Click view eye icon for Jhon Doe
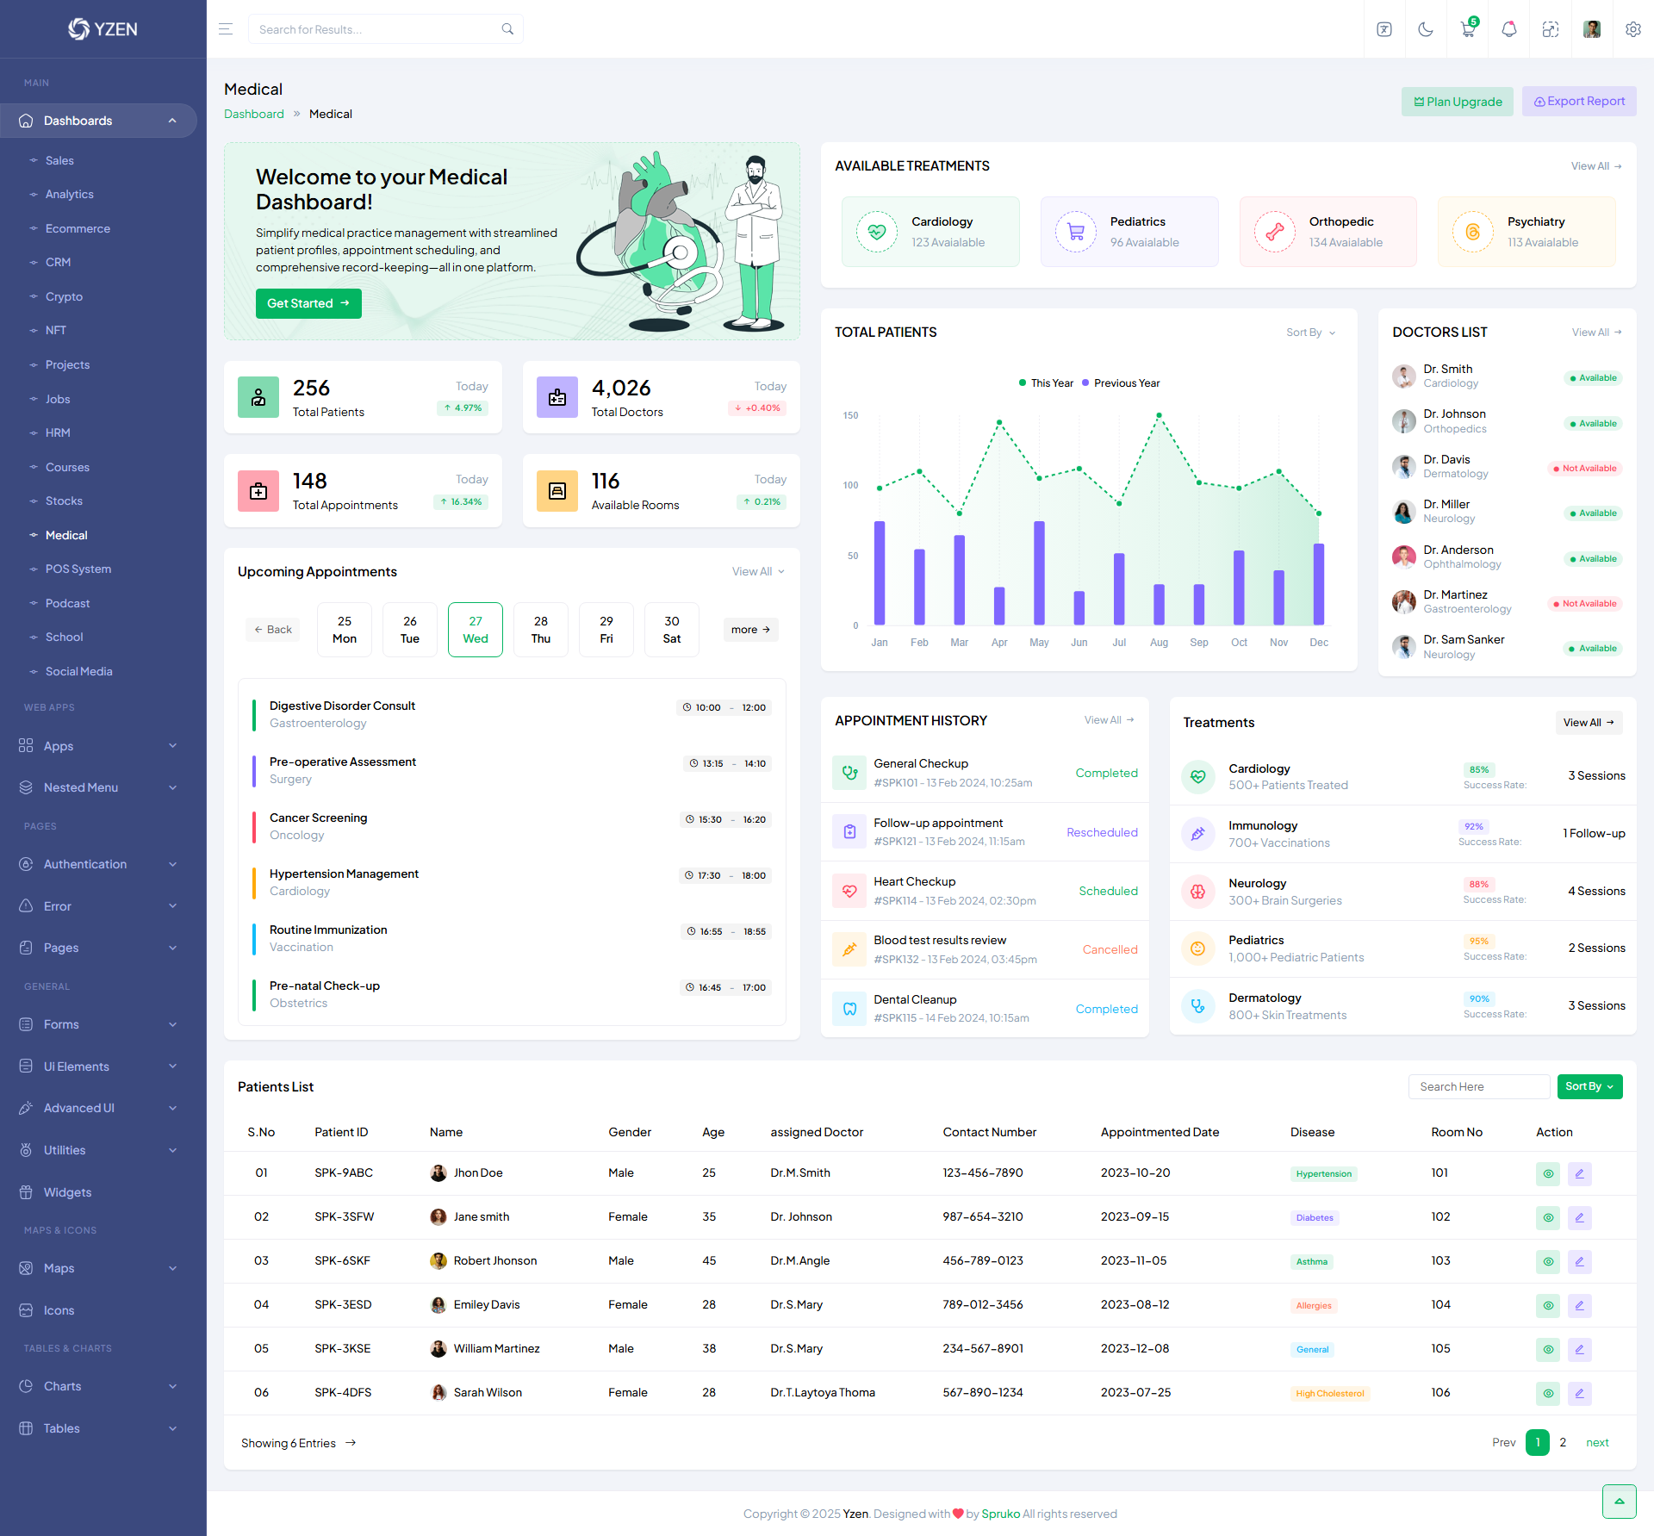 click(x=1547, y=1173)
